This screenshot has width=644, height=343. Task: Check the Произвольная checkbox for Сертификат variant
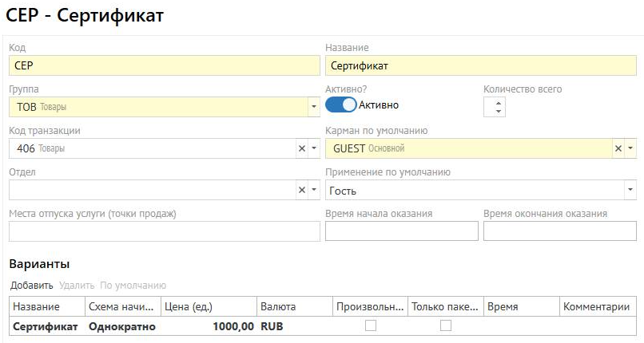[370, 325]
